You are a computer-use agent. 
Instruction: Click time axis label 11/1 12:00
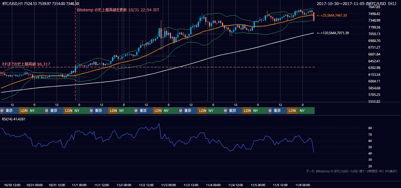click(x=102, y=185)
